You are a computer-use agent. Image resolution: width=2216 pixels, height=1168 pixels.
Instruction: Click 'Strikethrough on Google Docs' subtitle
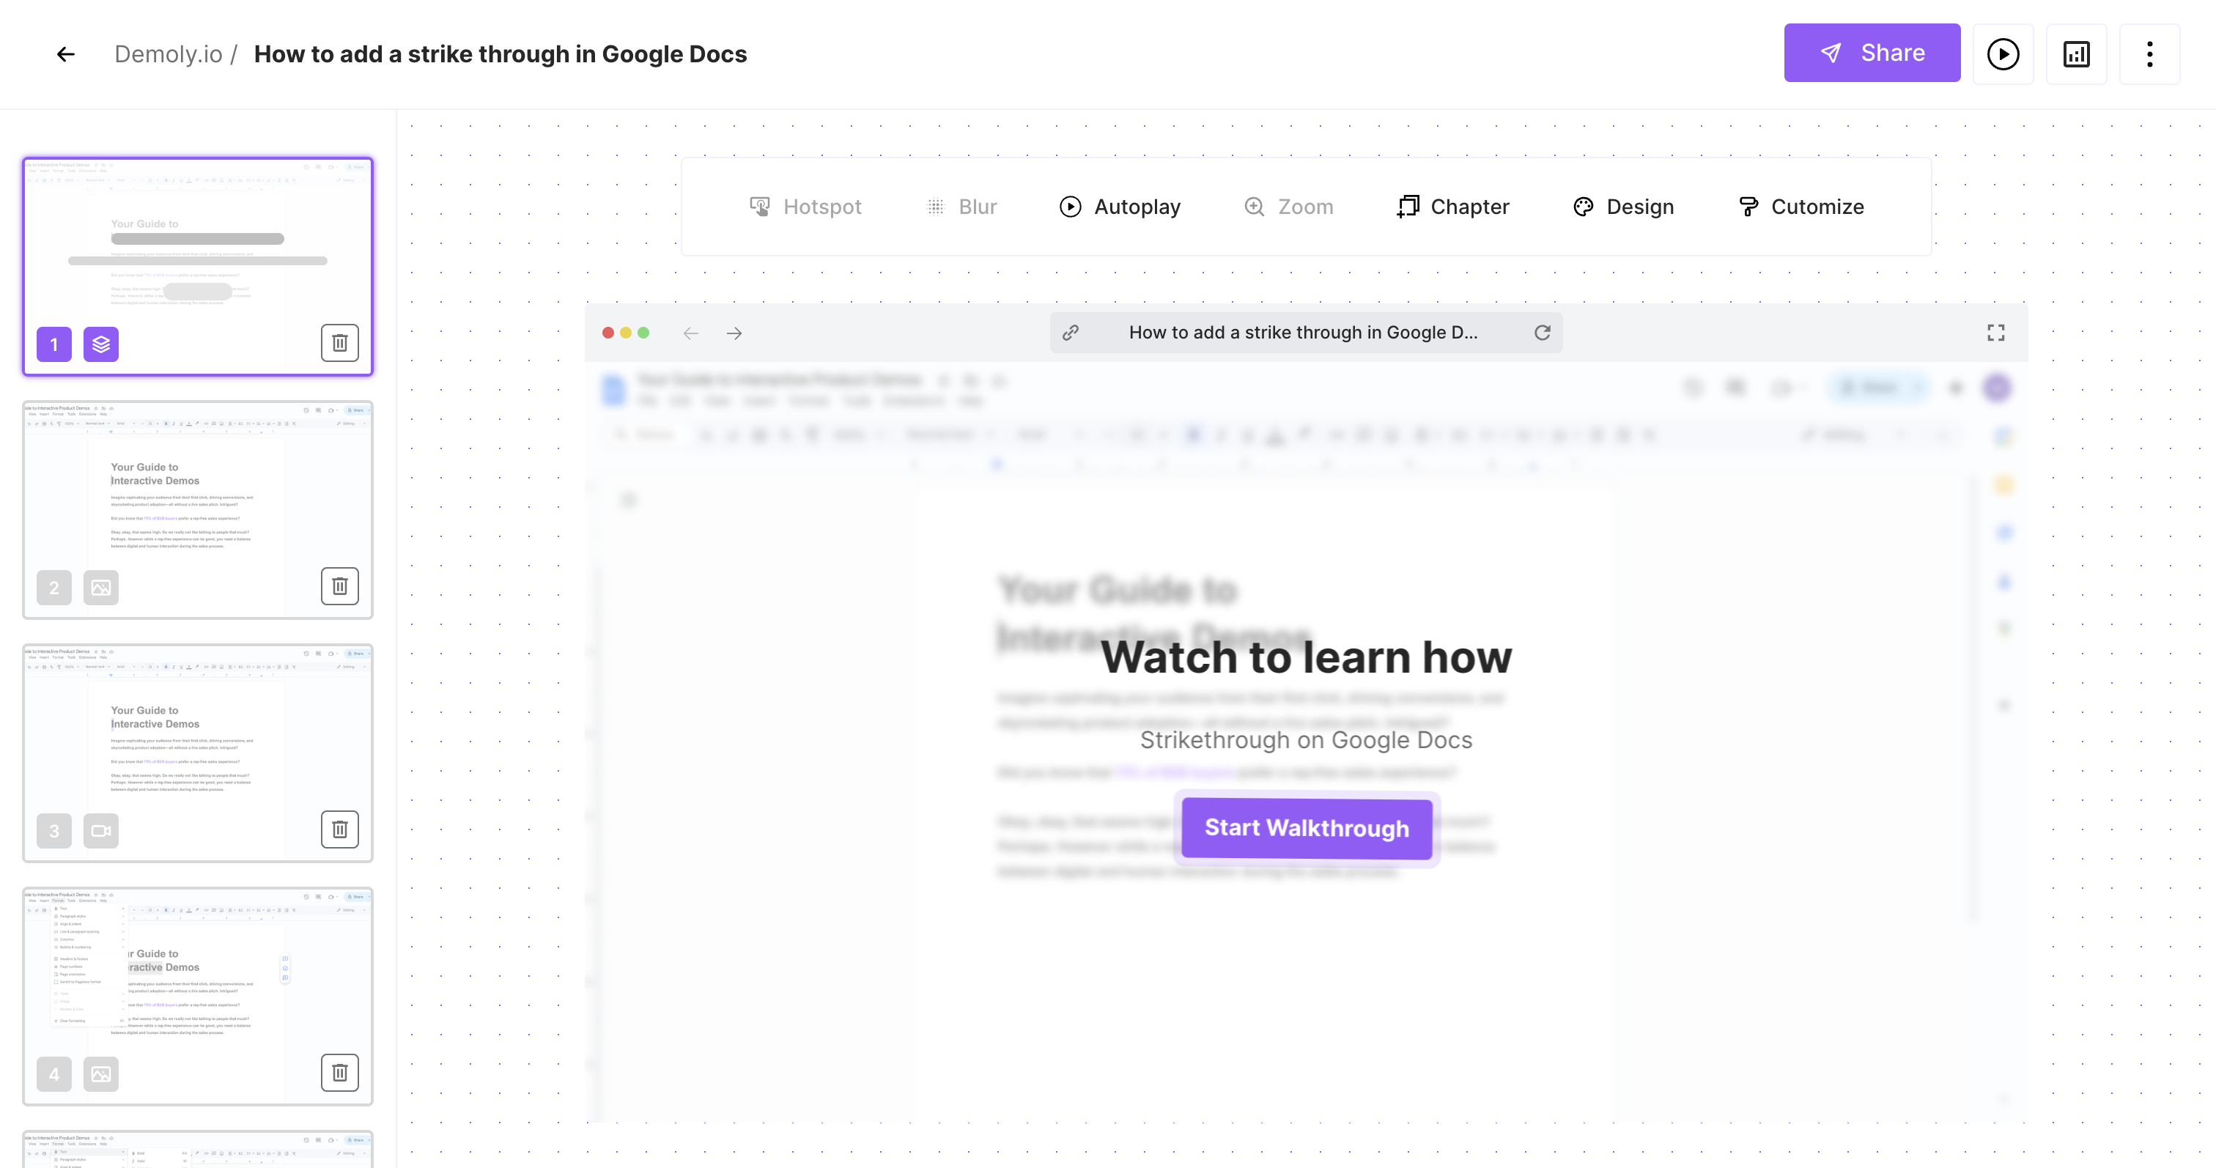(1306, 739)
